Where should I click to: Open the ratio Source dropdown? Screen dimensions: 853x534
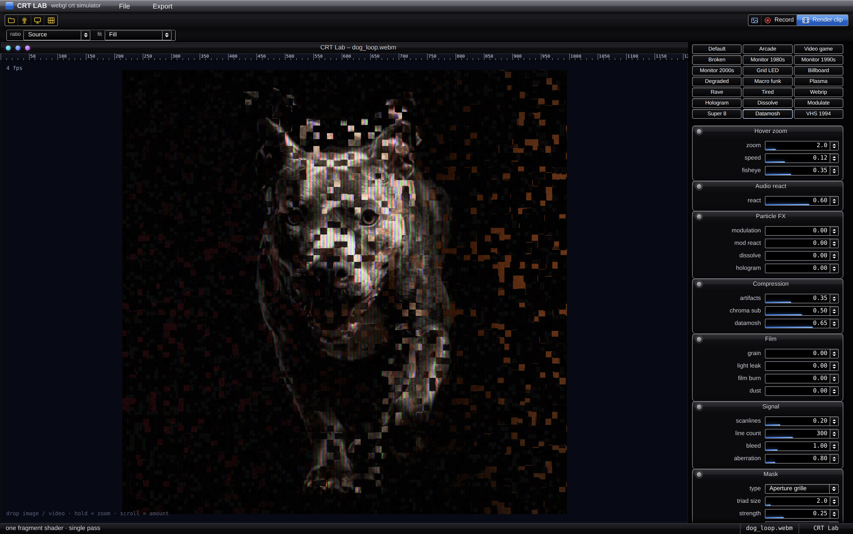(57, 35)
